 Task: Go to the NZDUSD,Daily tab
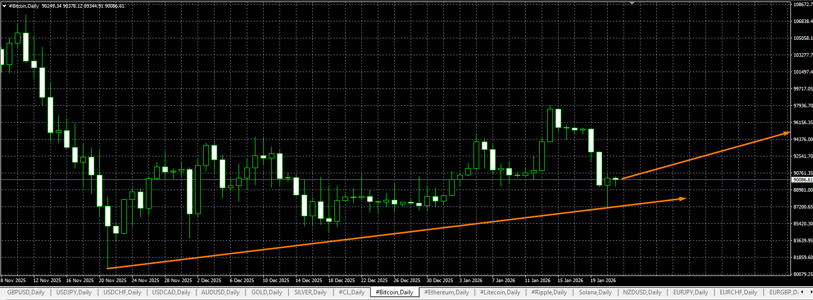click(x=642, y=292)
